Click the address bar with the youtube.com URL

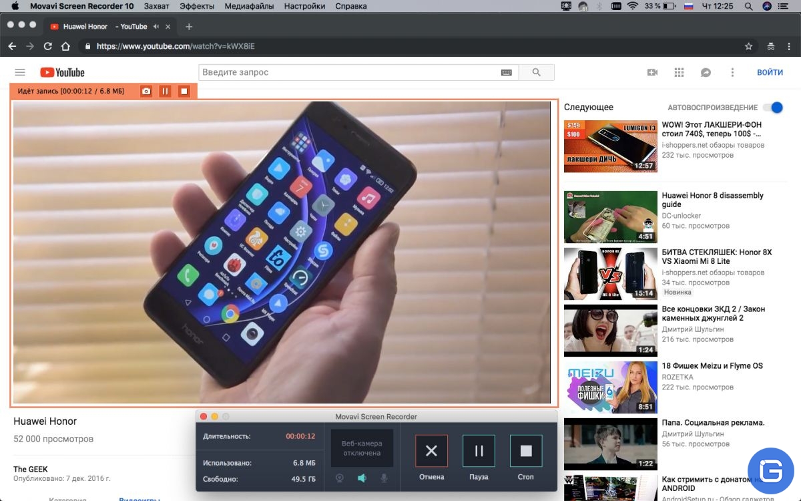417,46
